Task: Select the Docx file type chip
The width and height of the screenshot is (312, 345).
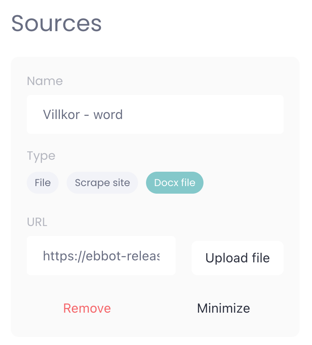Action: 175,183
